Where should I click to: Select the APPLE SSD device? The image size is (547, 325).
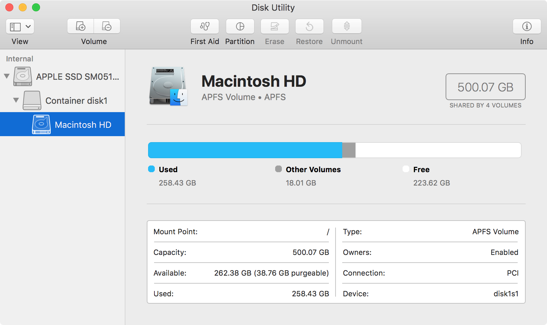pyautogui.click(x=79, y=76)
